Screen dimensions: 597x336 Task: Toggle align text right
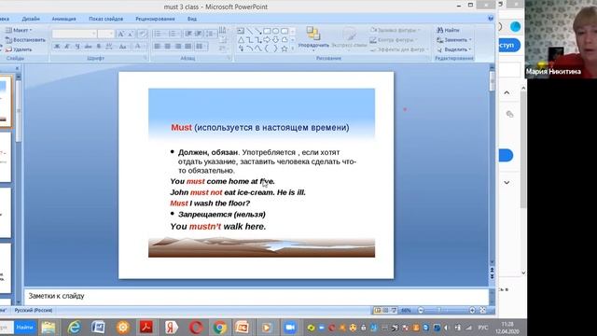click(x=178, y=46)
